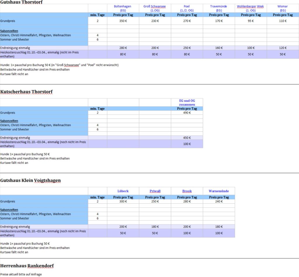This screenshot has width=299, height=277.
Task: Click the 95 € Wohlenberger Wiek price cell
Action: [251, 21]
